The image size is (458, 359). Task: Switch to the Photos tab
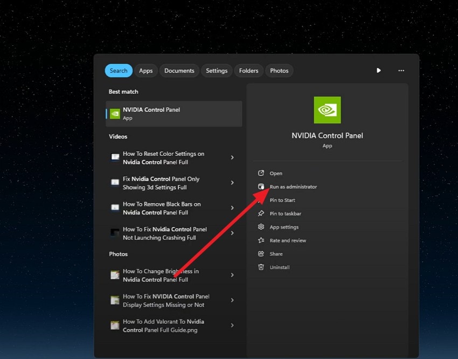[x=279, y=71]
